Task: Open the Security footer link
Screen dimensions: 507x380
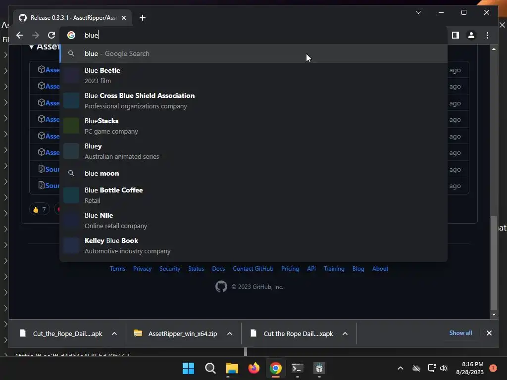Action: (x=170, y=269)
